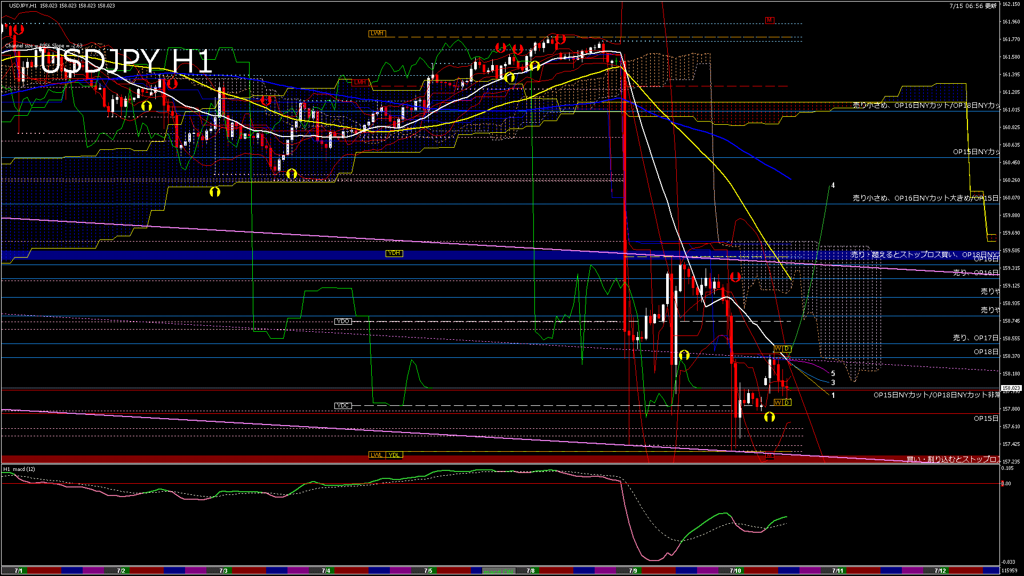Click the MACD scale value 0.185
This screenshot has width=1024, height=576.
click(1007, 468)
